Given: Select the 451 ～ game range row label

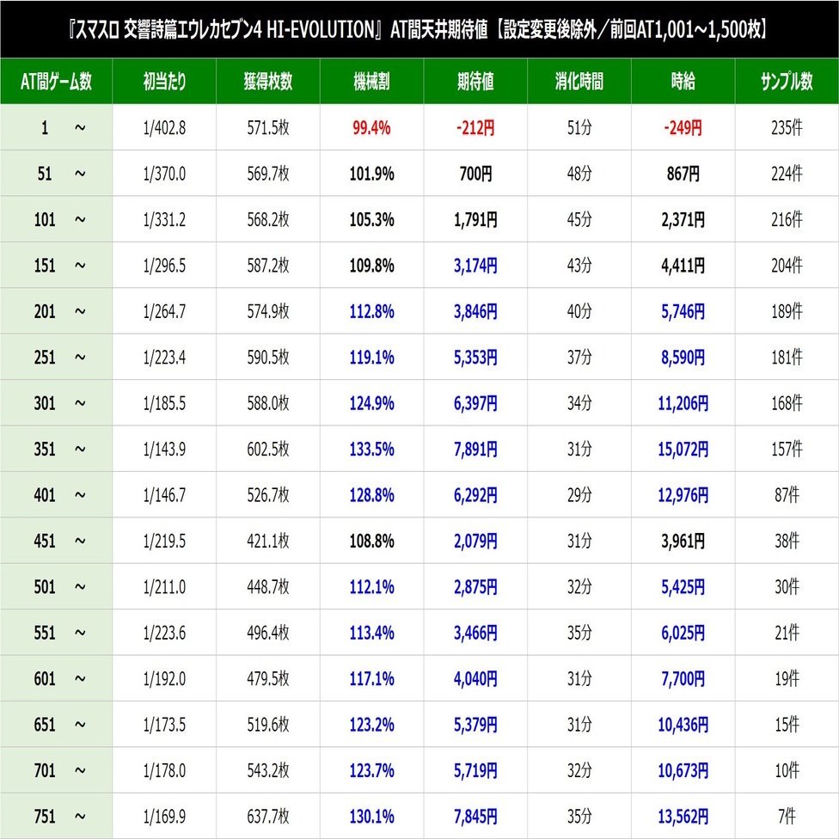Looking at the screenshot, I should (x=56, y=541).
